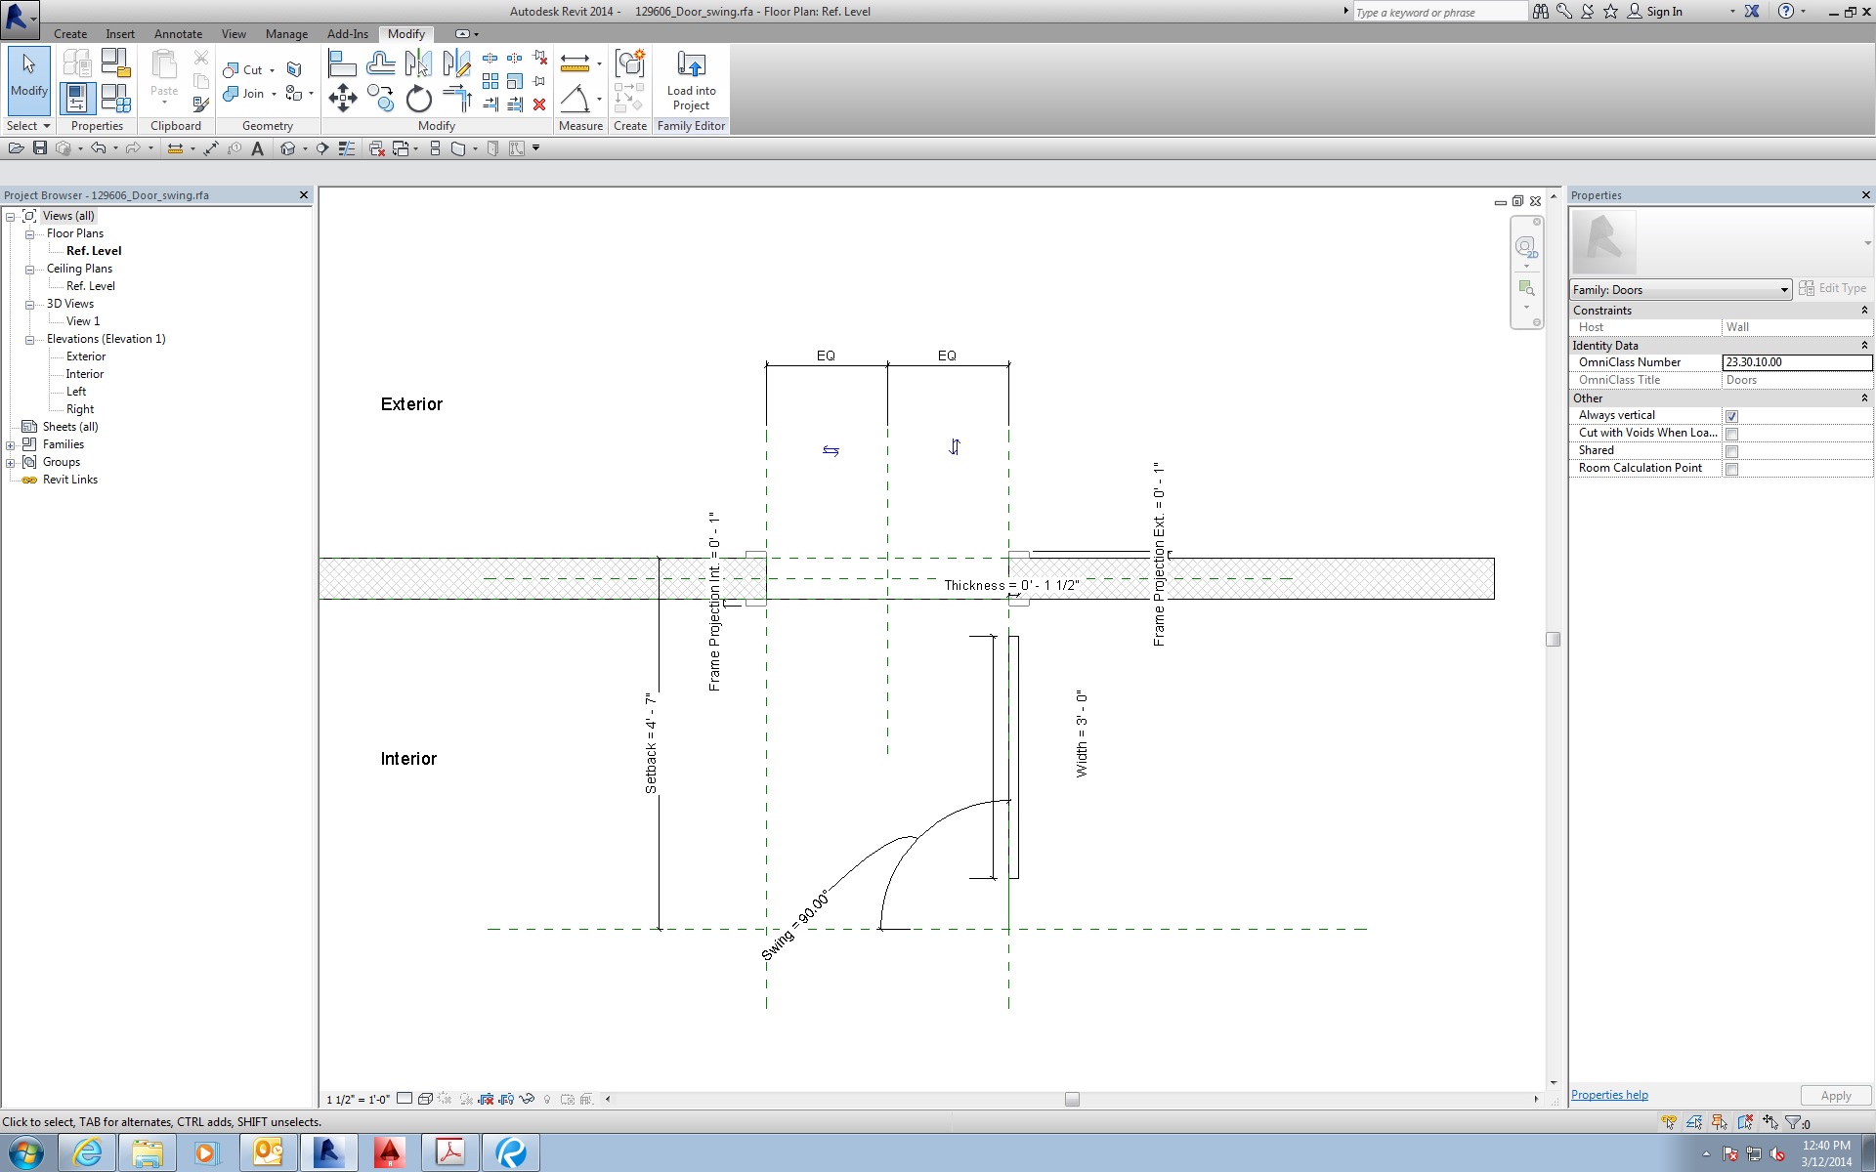The width and height of the screenshot is (1876, 1172).
Task: Switch to the Manage tab
Action: [x=286, y=34]
